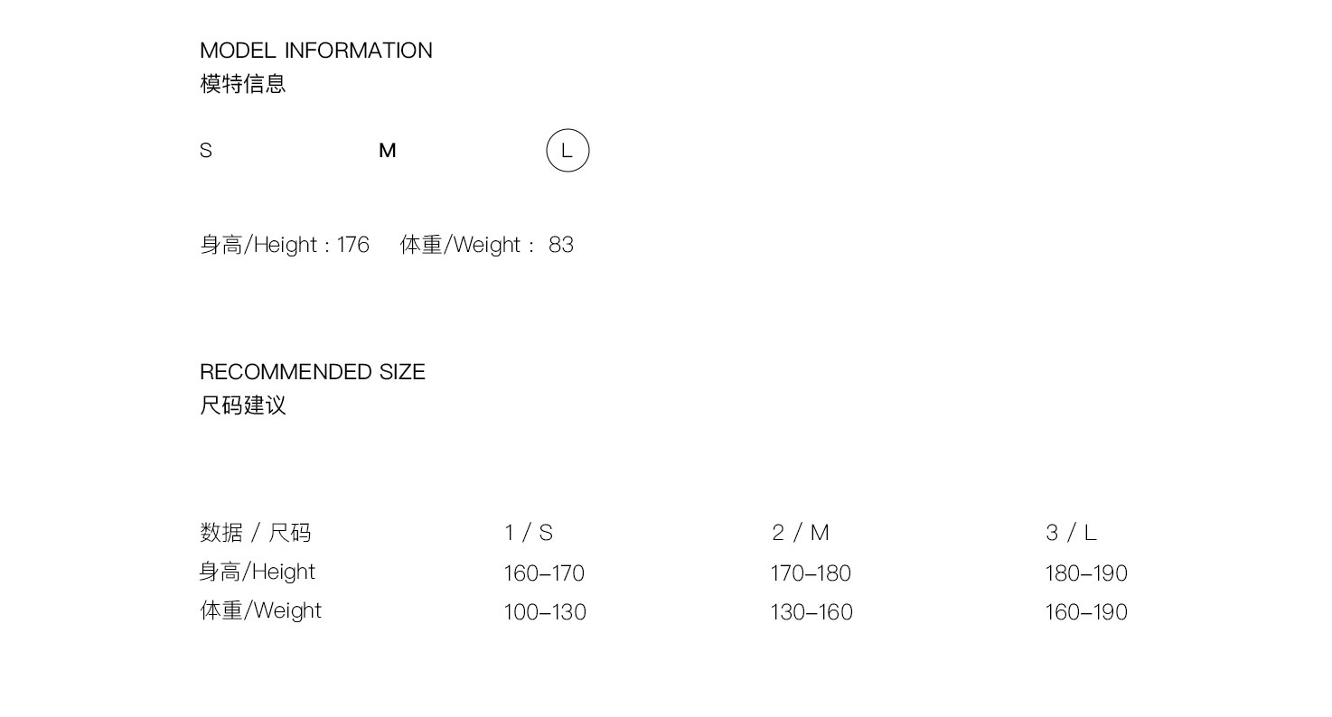Click the 体重/Weight row label in table
This screenshot has height=717, width=1332.
click(261, 610)
